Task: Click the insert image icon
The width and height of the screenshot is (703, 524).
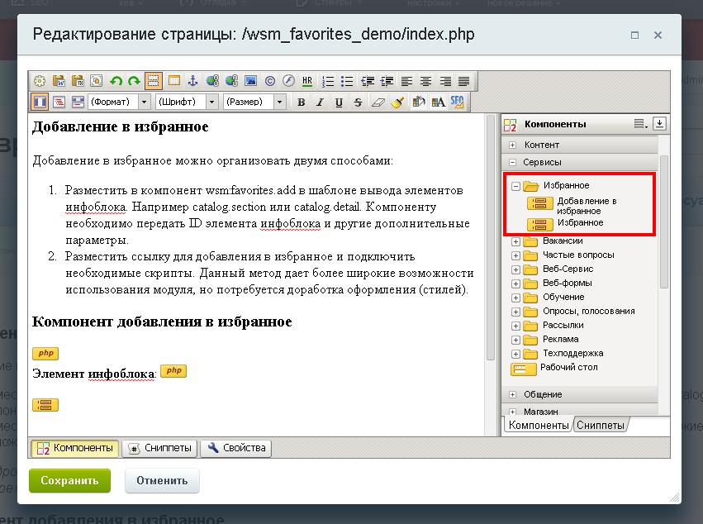Action: click(250, 81)
